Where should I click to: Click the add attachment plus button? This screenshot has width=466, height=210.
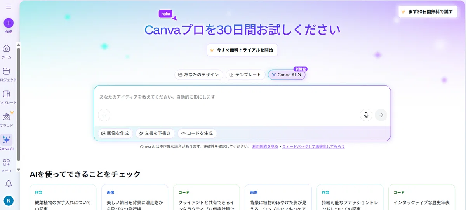coord(104,115)
